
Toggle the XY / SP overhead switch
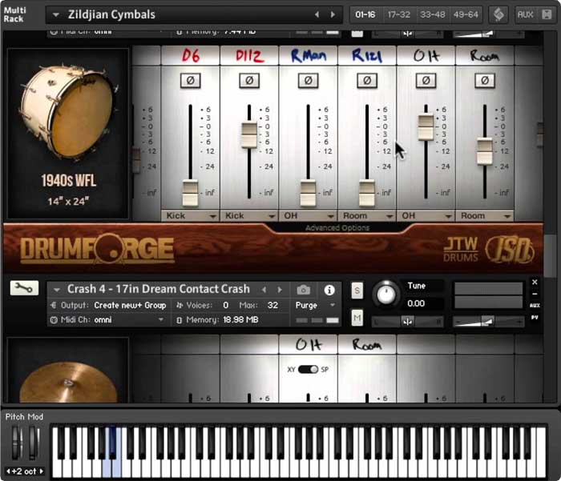[308, 369]
